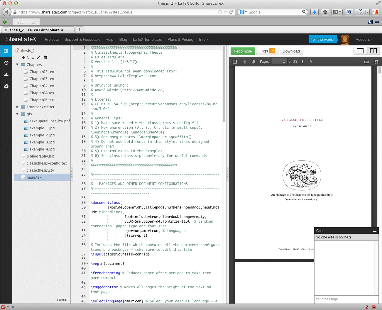
Task: Print the PDF using printer icon
Action: pyautogui.click(x=366, y=62)
